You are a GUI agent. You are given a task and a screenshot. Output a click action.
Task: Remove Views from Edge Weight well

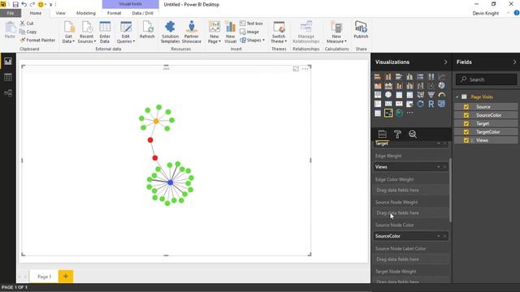click(x=445, y=167)
